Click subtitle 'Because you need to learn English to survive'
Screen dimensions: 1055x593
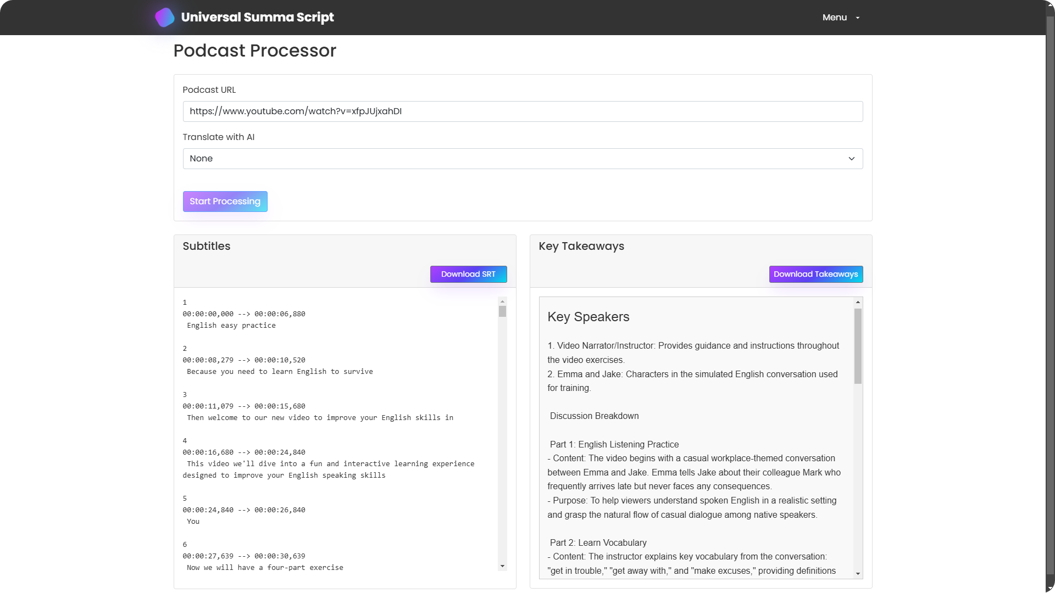[x=280, y=372]
